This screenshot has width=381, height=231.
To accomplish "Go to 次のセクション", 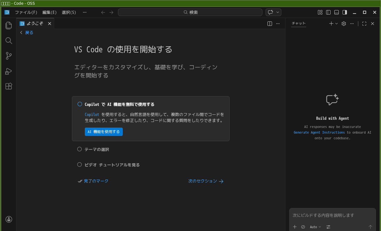I will coord(206,181).
